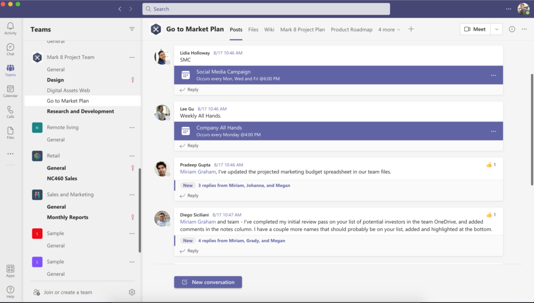
Task: Click the filter teams icon
Action: click(132, 29)
